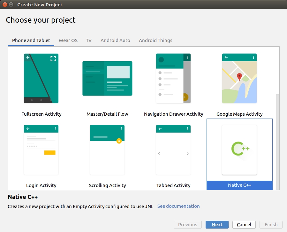Screen dimensions: 287x232
Task: Click the Google Maps Activity label
Action: click(x=239, y=114)
